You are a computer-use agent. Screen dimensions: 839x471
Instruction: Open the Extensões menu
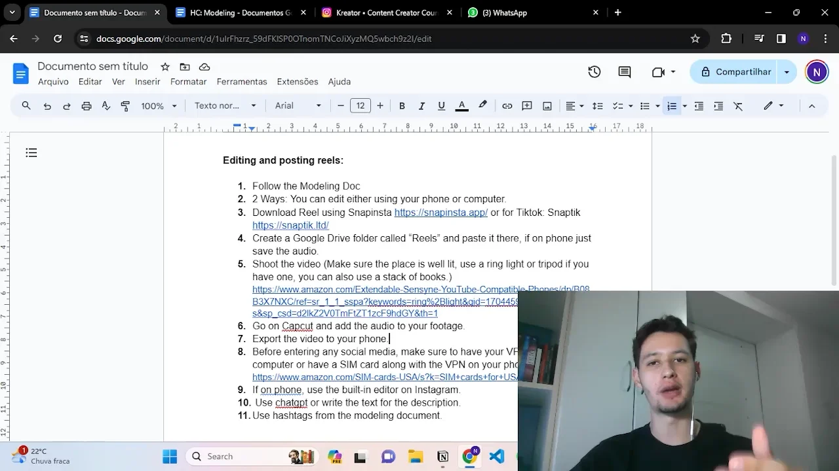coord(298,82)
